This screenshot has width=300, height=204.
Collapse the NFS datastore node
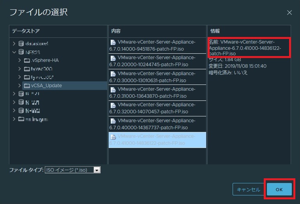tap(14, 52)
